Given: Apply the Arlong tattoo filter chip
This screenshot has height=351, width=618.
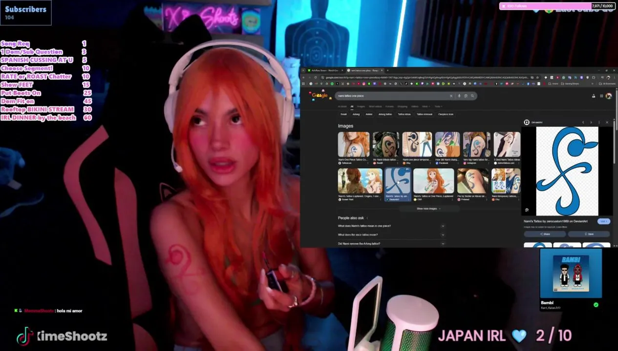Looking at the screenshot, I should point(385,114).
